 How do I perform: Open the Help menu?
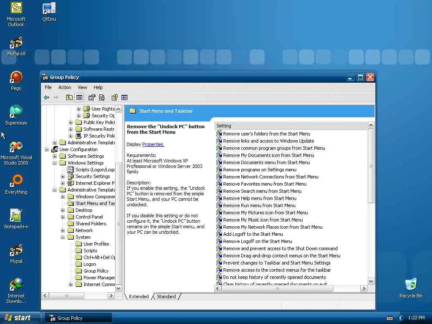click(98, 87)
